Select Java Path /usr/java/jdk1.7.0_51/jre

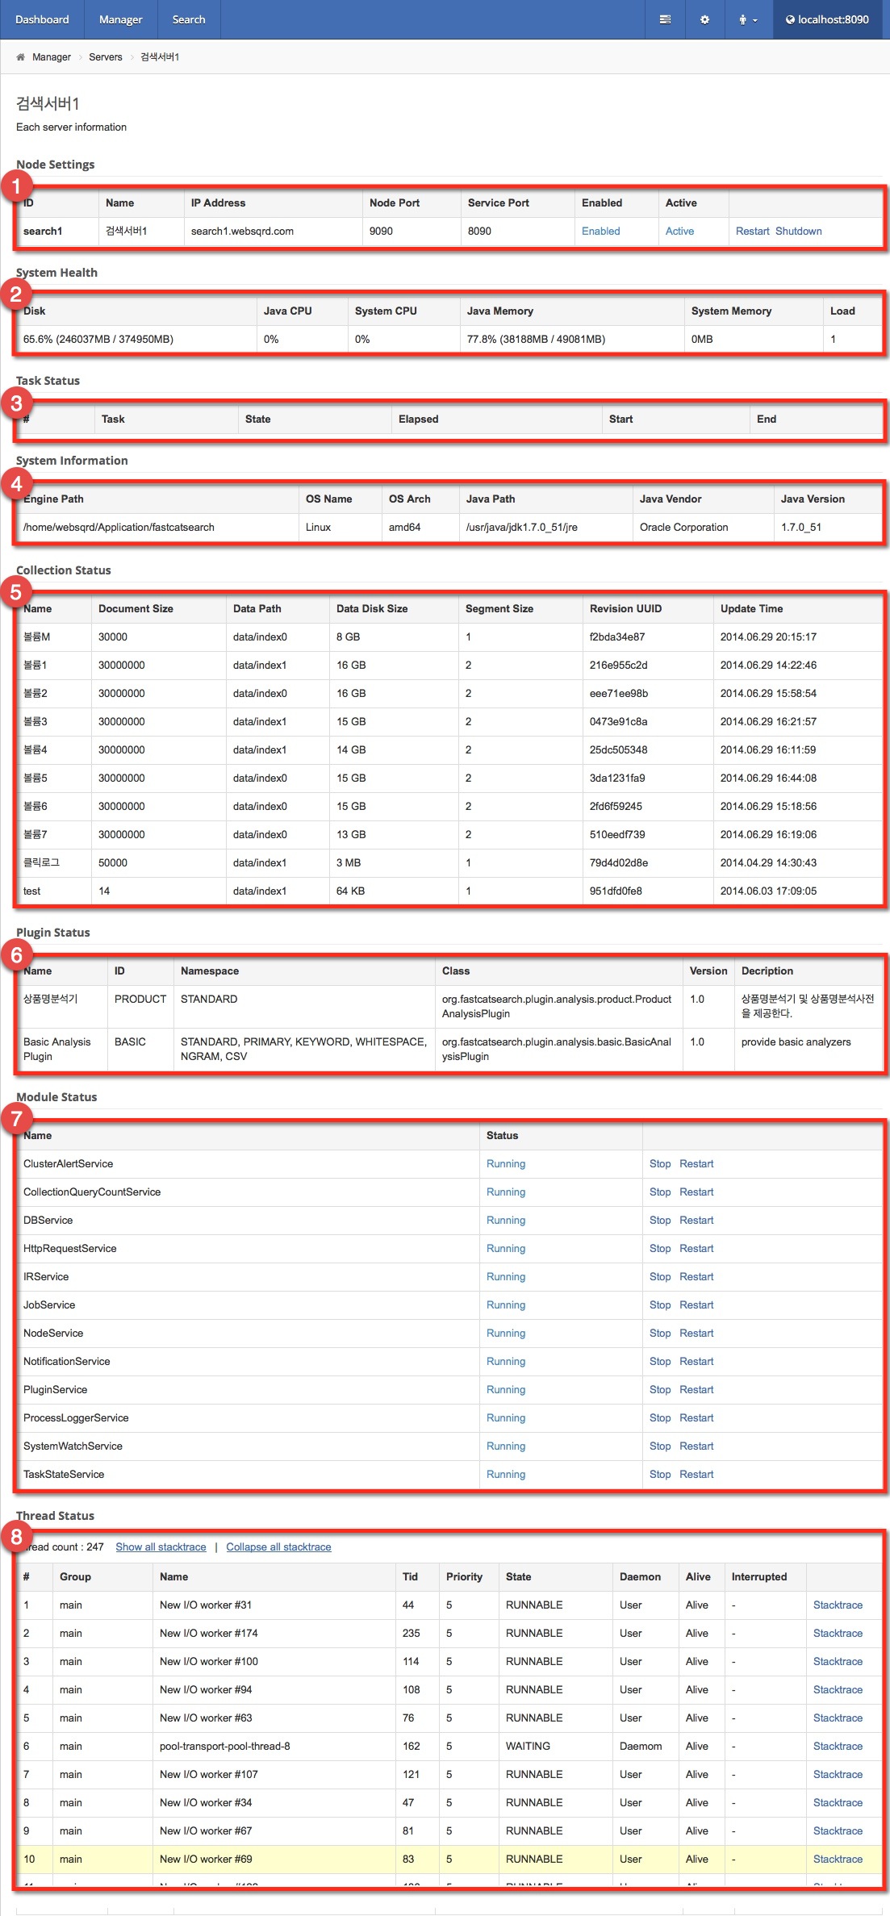click(x=521, y=528)
